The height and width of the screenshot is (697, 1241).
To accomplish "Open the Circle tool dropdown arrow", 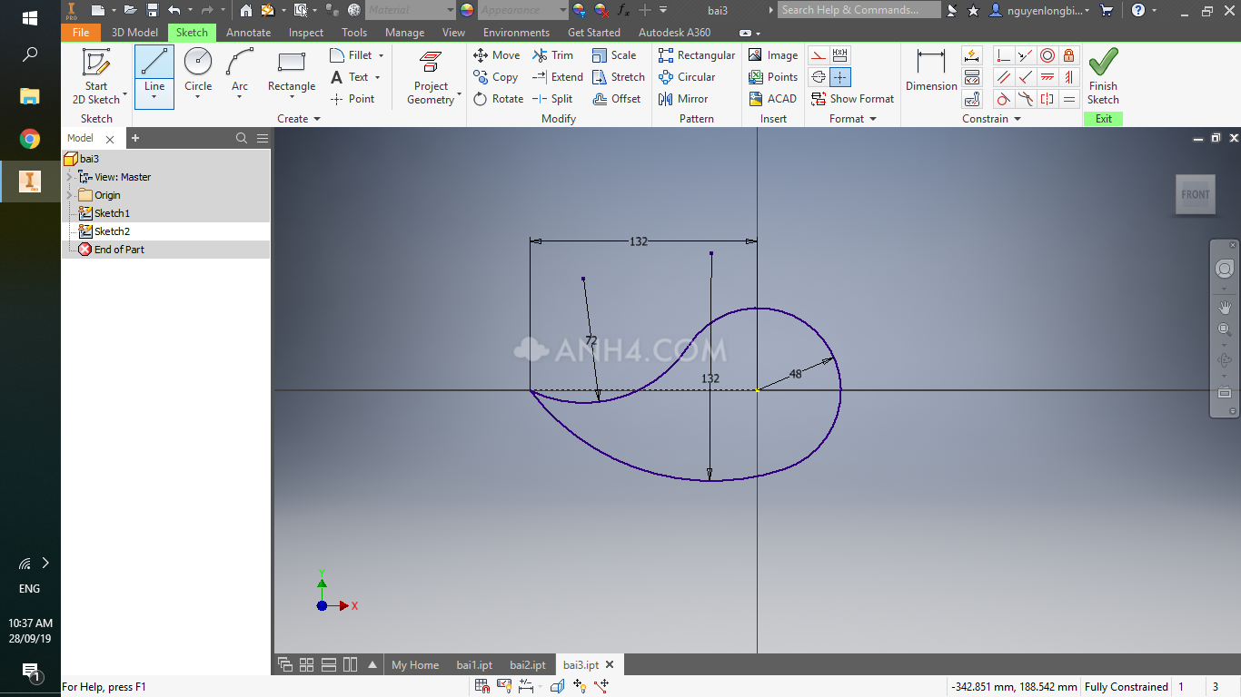I will pos(198,98).
